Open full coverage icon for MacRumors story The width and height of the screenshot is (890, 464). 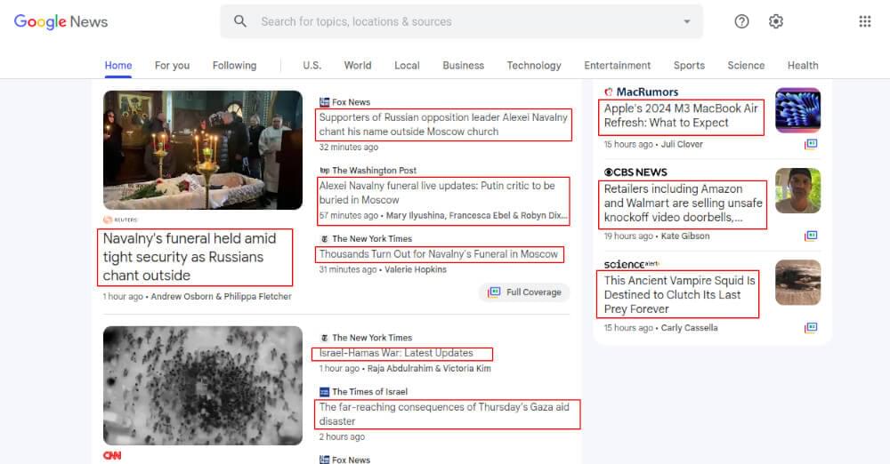(811, 144)
